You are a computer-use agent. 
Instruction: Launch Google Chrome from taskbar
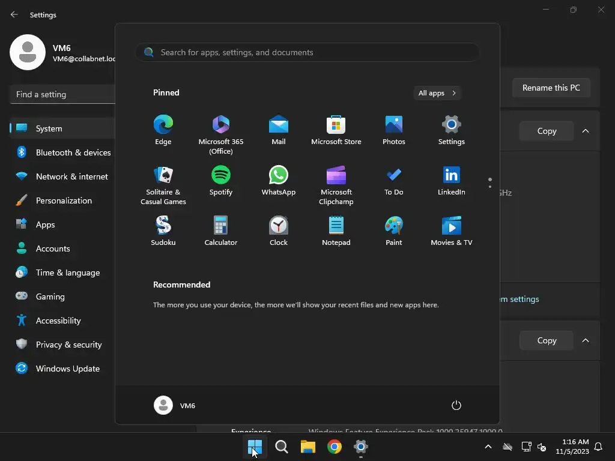click(334, 447)
